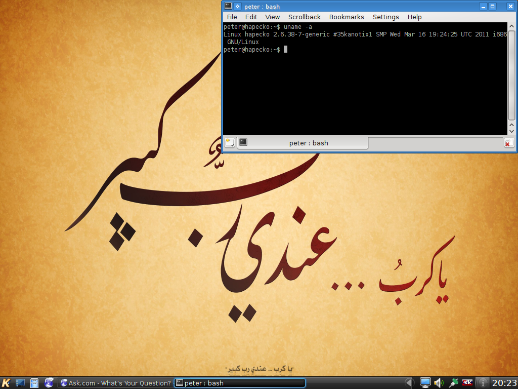Open the KDE Kickoff application launcher
Image resolution: width=518 pixels, height=389 pixels.
[6, 383]
